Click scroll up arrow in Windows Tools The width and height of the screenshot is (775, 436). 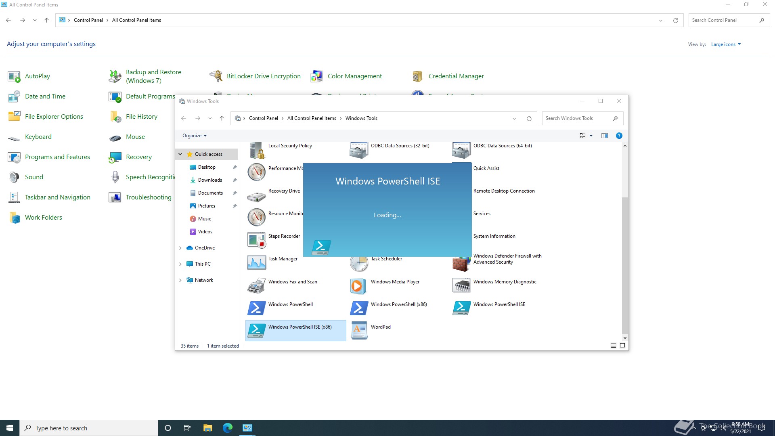coord(624,146)
